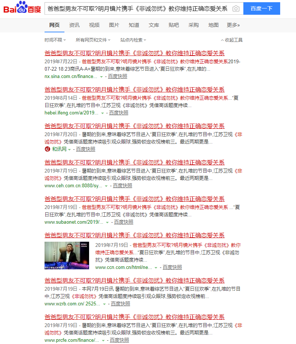
Task: Click the hebei.ifeng.com/a/2019 source URL
Action: tap(71, 113)
